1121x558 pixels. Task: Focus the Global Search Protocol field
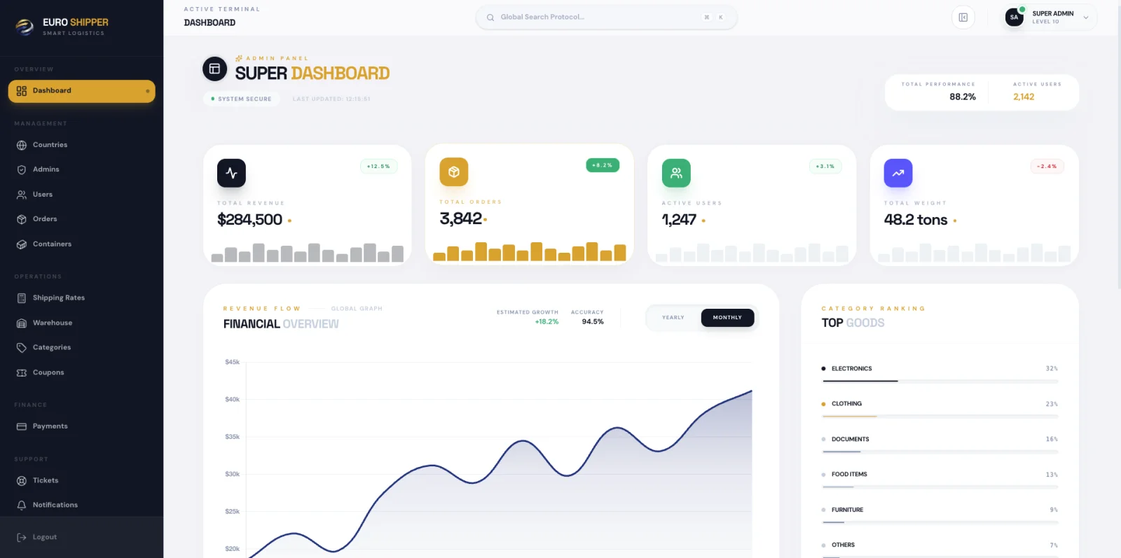tap(606, 18)
